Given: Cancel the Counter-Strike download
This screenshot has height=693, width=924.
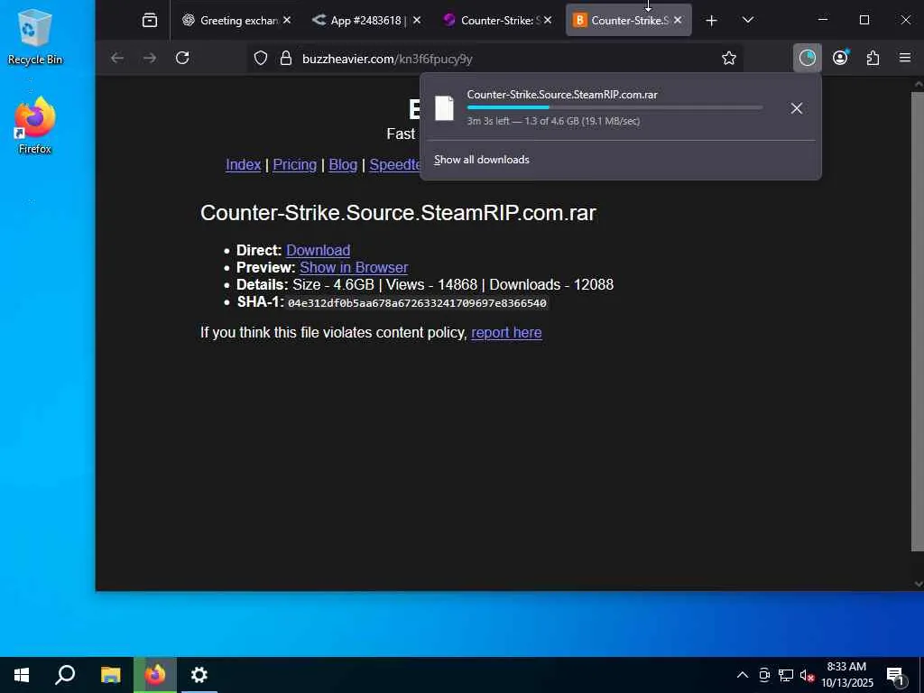Looking at the screenshot, I should pos(797,108).
